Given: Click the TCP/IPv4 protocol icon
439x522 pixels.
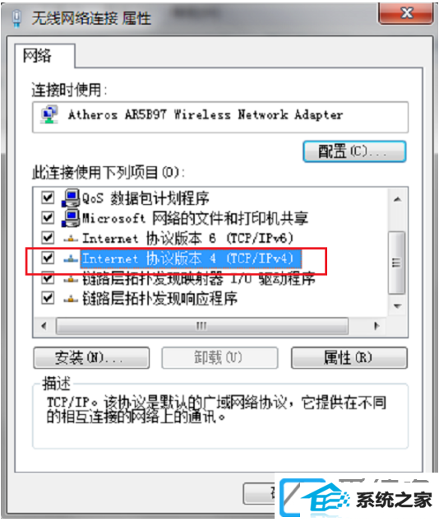Looking at the screenshot, I should pos(71,259).
